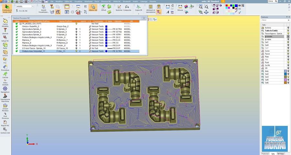The height and width of the screenshot is (155, 291).
Task: Click the Inverti Visualizzazione tool
Action: (x=43, y=9)
